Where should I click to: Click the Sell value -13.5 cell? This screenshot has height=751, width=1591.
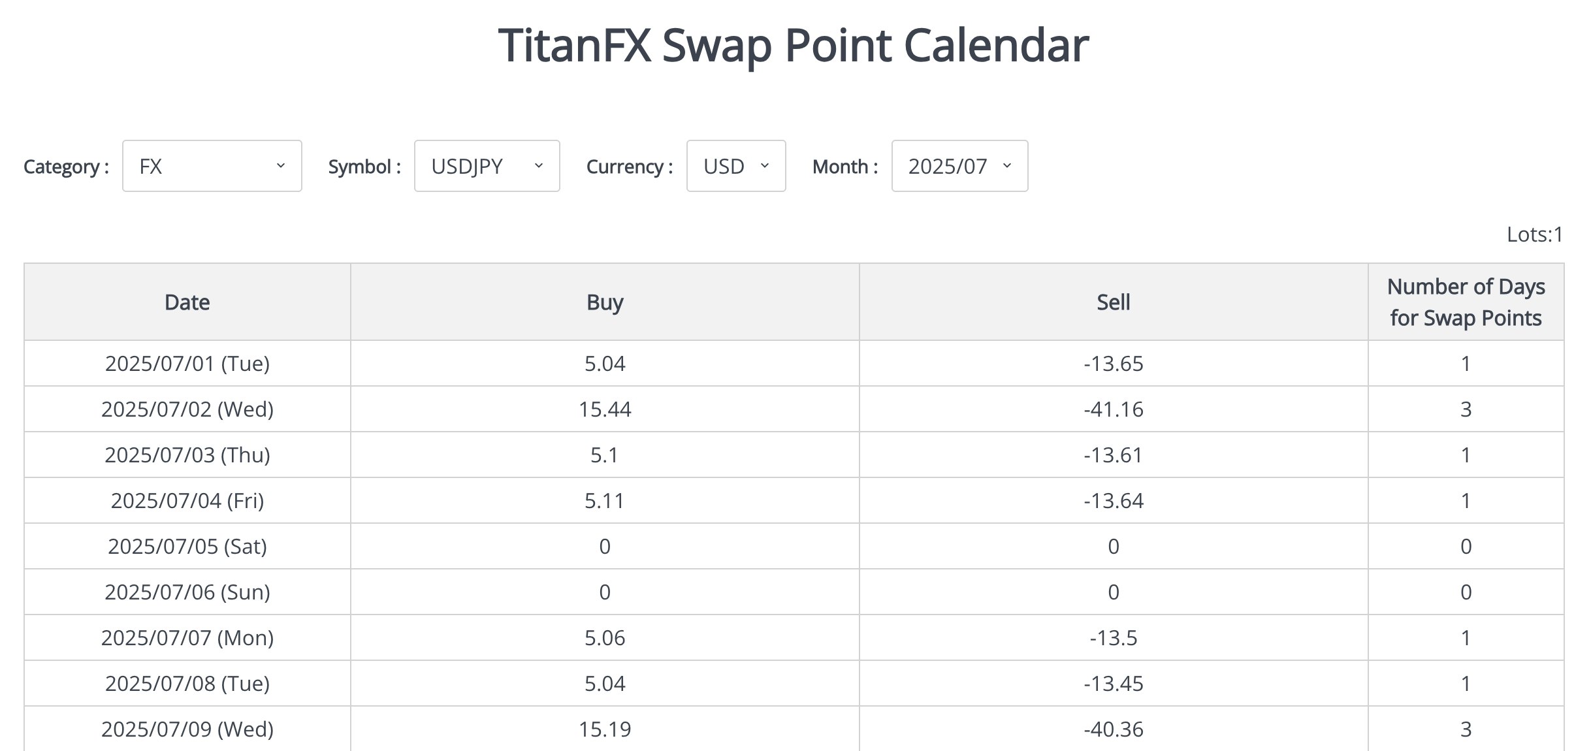coord(1113,637)
